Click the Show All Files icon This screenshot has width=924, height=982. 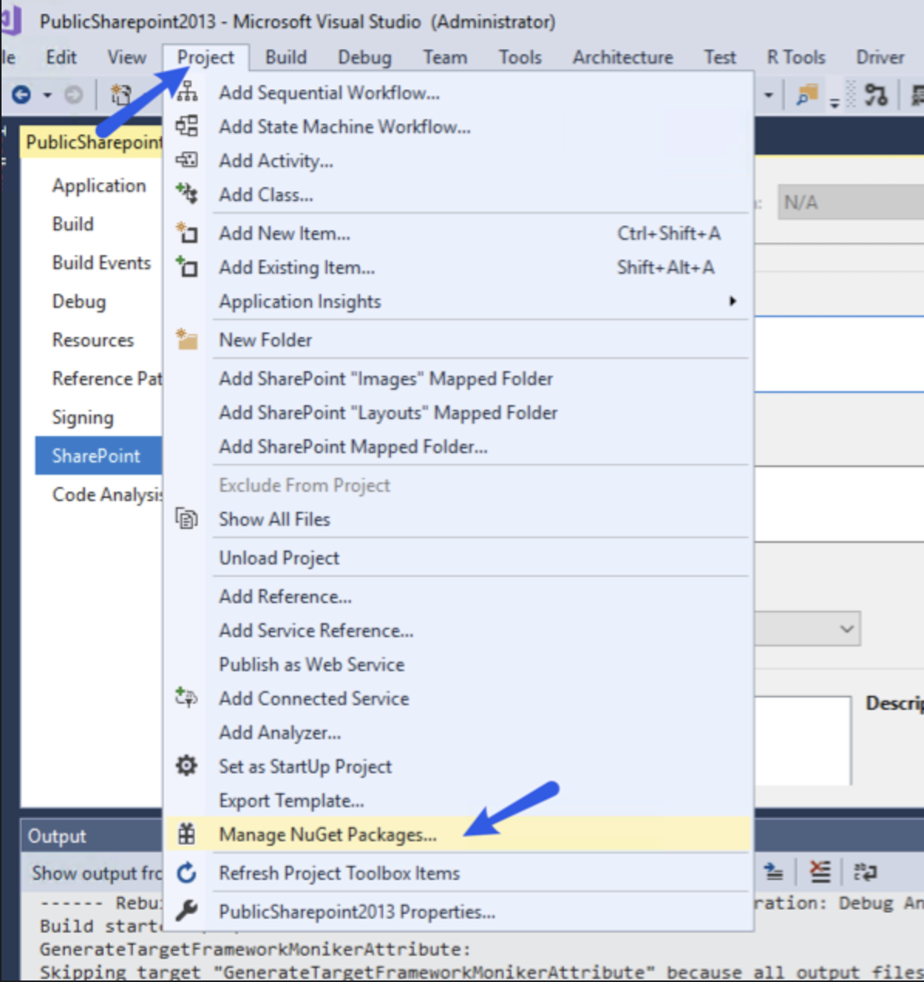(x=186, y=518)
